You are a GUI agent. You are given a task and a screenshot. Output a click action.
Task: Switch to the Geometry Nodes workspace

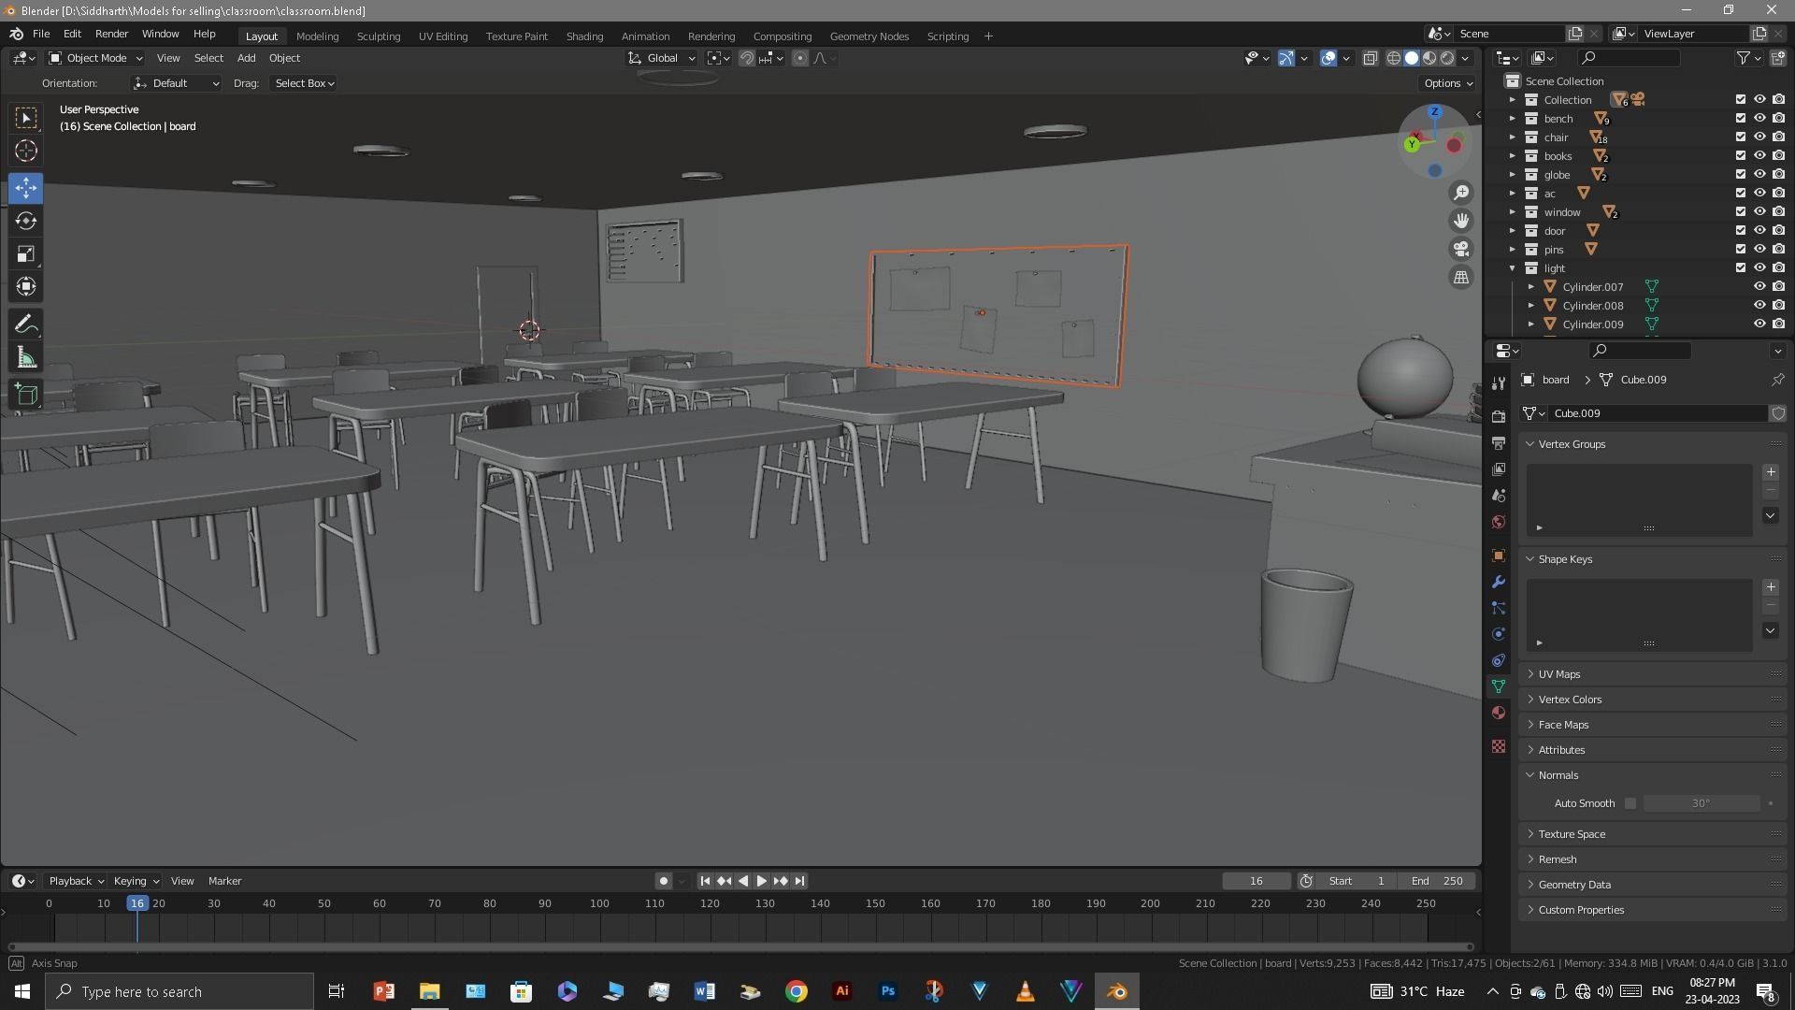pos(869,36)
